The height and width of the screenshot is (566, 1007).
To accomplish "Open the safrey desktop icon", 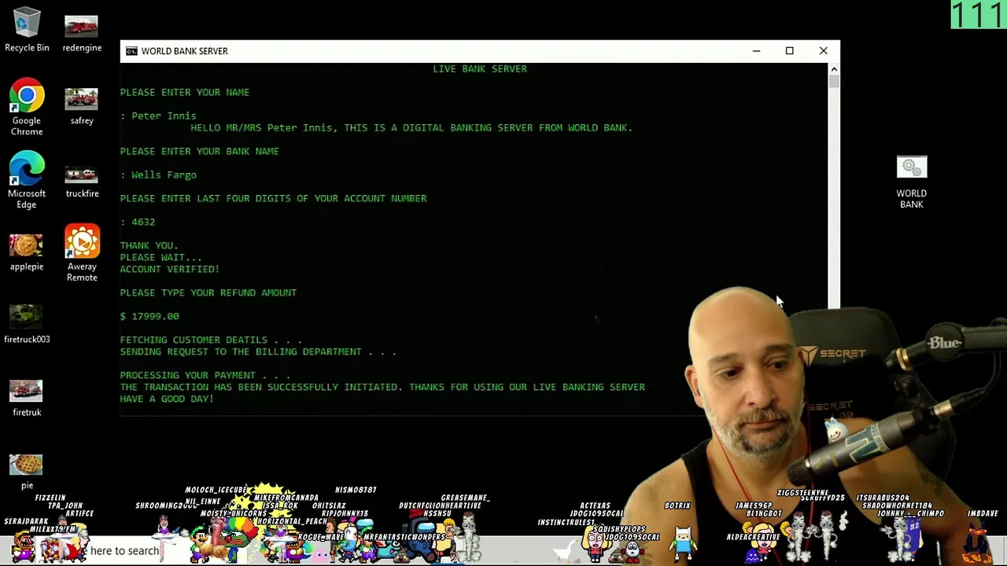I will click(82, 106).
